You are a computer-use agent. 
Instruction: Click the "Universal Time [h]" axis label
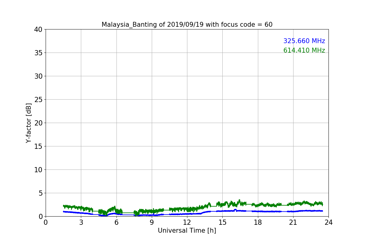click(187, 231)
